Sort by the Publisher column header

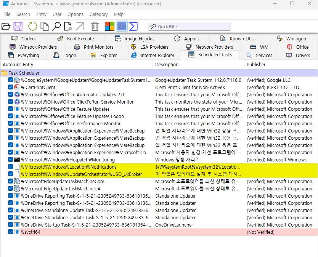coord(281,65)
